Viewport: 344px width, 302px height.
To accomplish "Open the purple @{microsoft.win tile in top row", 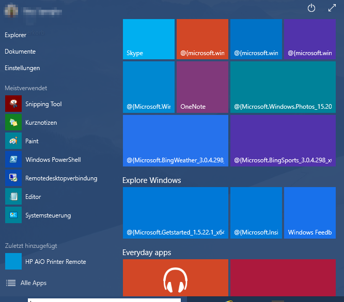I will click(310, 39).
